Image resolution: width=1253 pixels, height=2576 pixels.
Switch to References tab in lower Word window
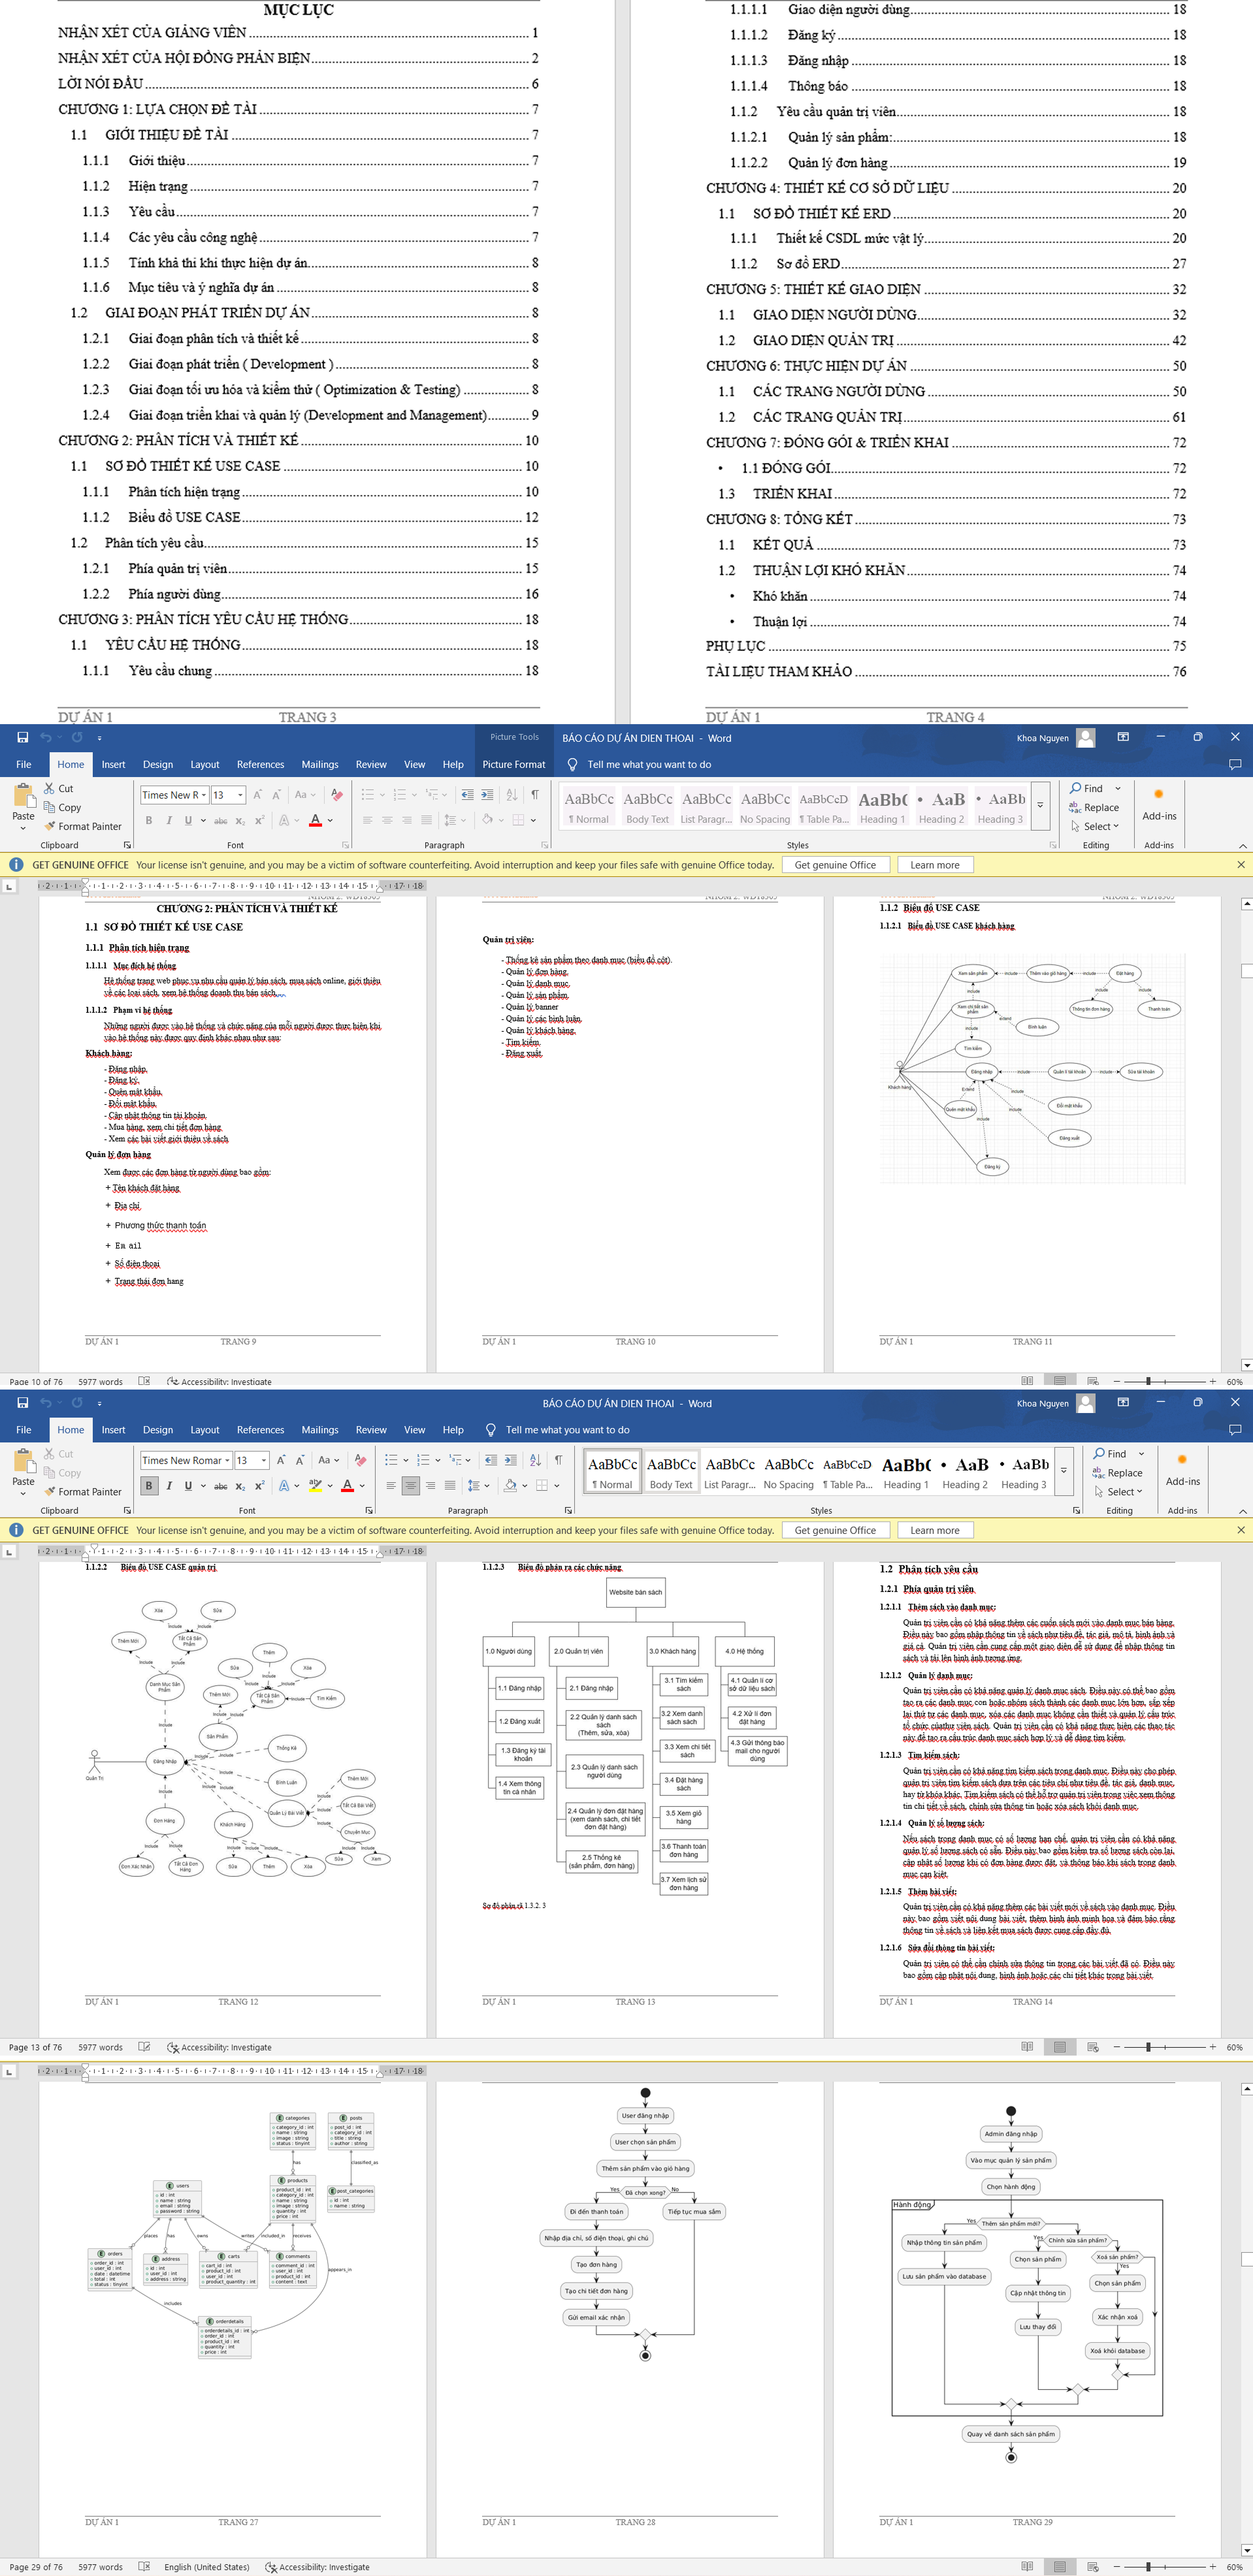(260, 1430)
